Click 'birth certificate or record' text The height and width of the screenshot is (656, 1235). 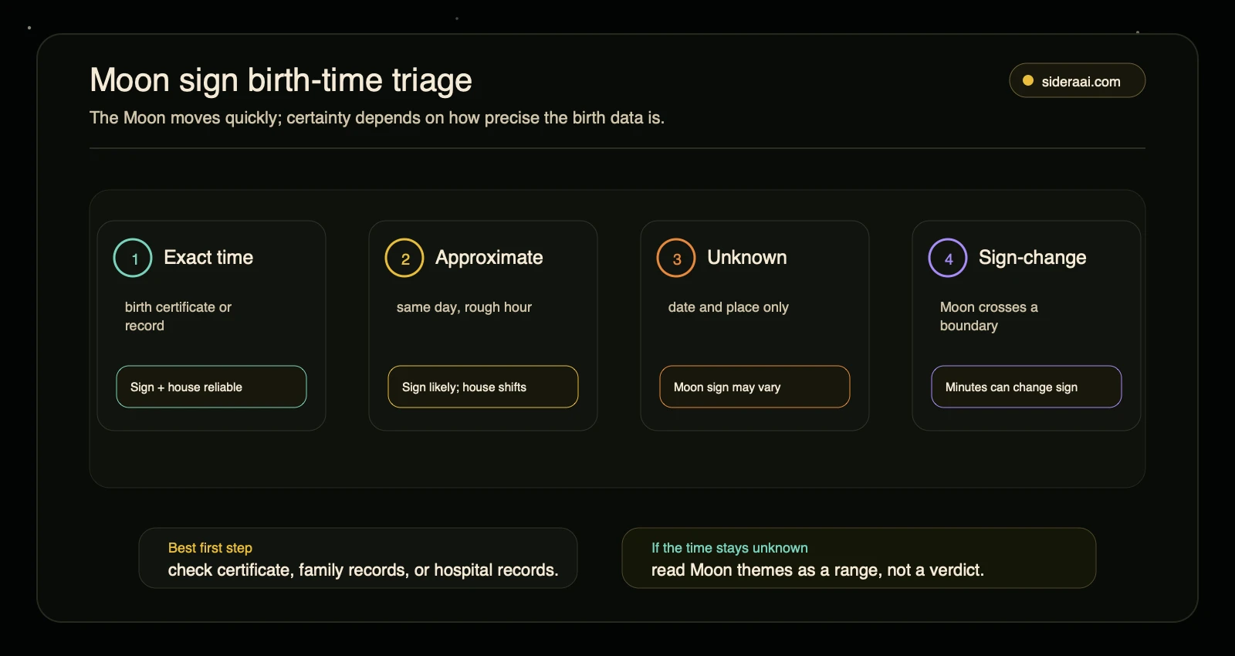178,316
